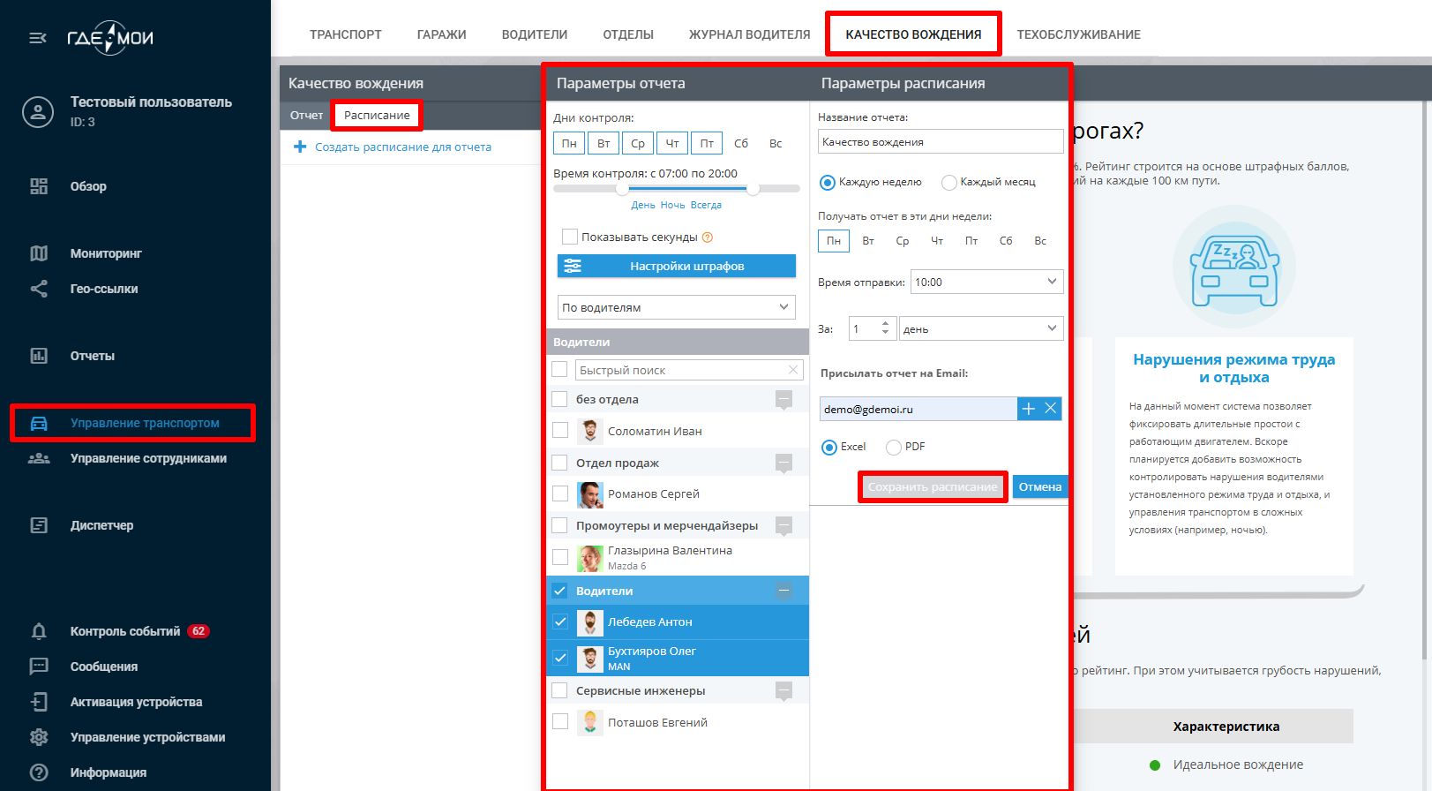Click the hamburger menu collapse icon
This screenshot has width=1432, height=791.
pyautogui.click(x=38, y=38)
